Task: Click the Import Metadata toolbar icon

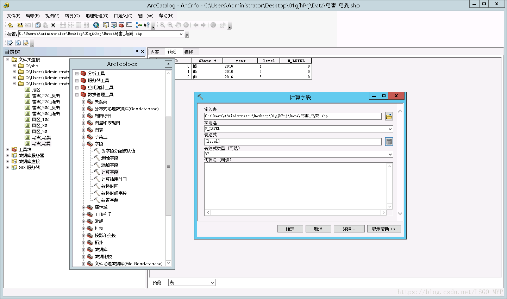Action: click(x=18, y=43)
